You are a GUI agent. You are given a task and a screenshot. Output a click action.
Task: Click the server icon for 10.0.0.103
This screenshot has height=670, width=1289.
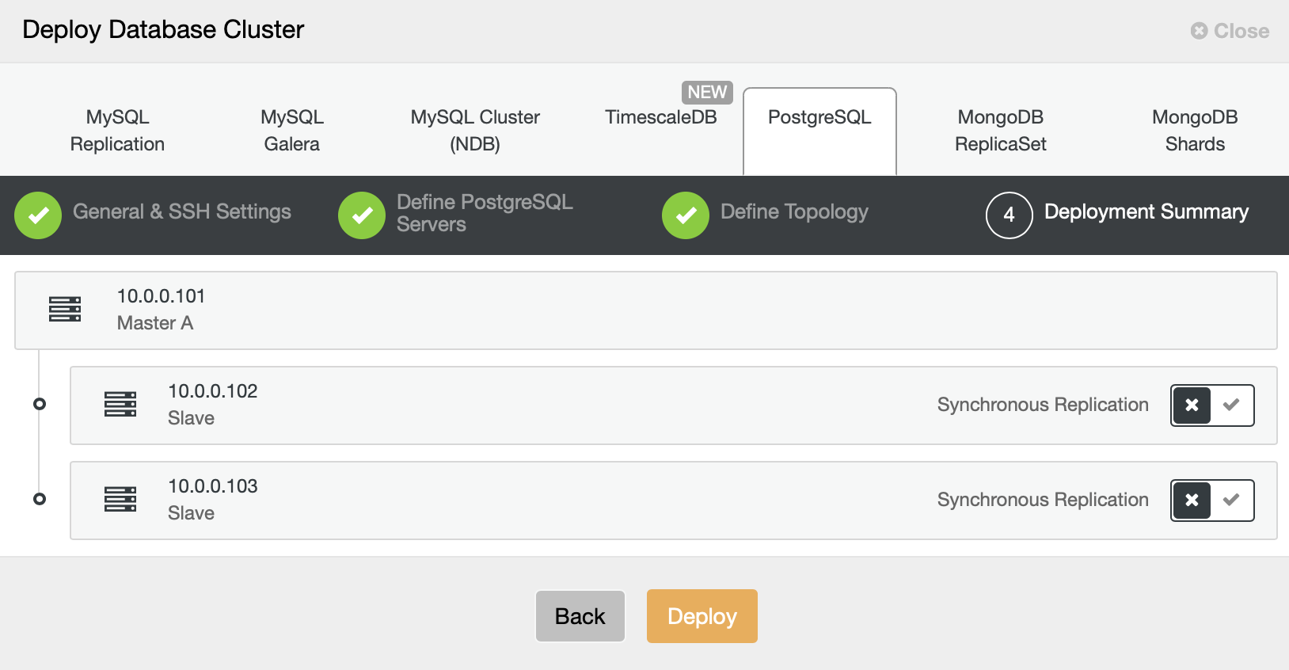[120, 500]
